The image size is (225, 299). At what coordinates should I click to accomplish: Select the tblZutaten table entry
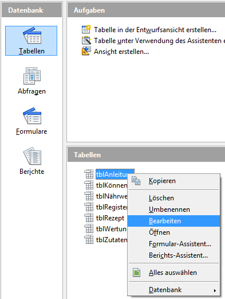click(112, 240)
